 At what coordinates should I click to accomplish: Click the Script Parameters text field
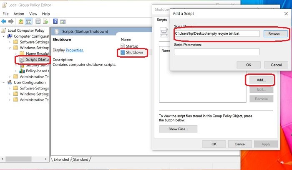click(x=216, y=52)
